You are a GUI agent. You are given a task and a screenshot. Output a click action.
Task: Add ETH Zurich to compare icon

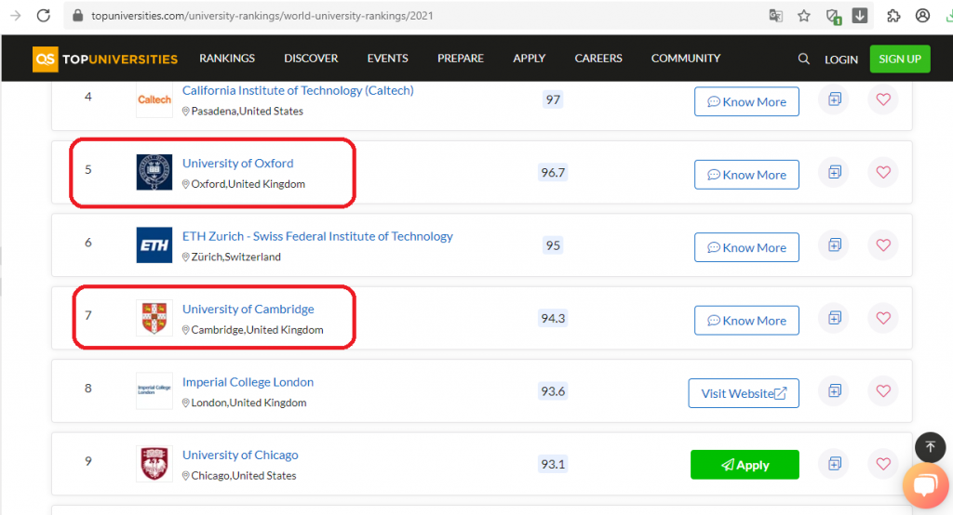point(835,244)
